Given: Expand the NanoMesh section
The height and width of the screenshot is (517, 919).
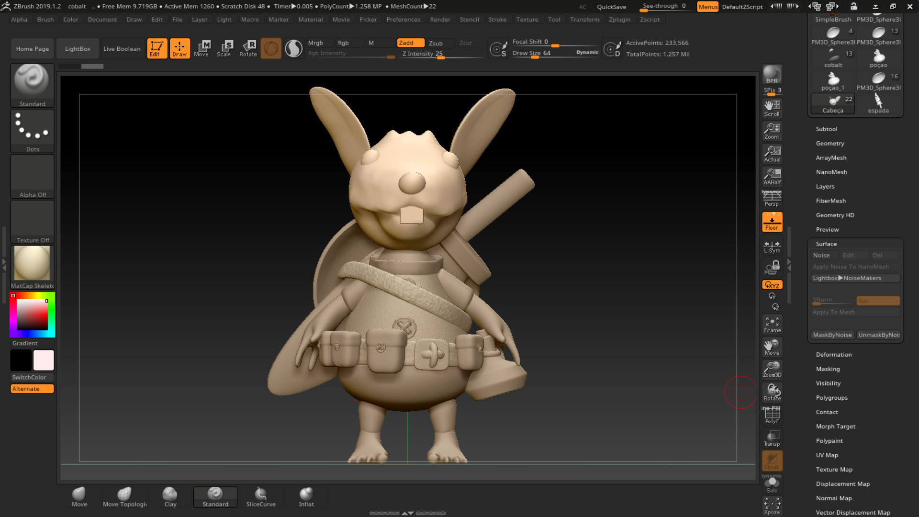Looking at the screenshot, I should coord(831,172).
